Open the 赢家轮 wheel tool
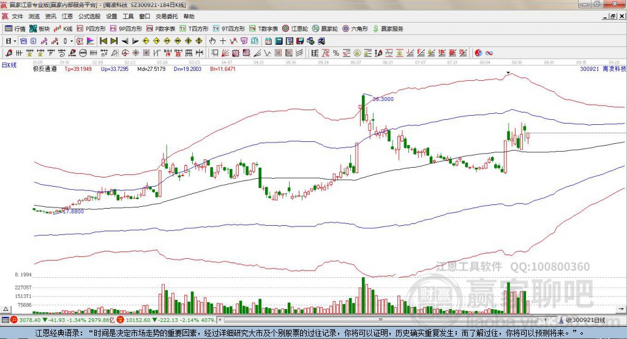 click(x=325, y=29)
